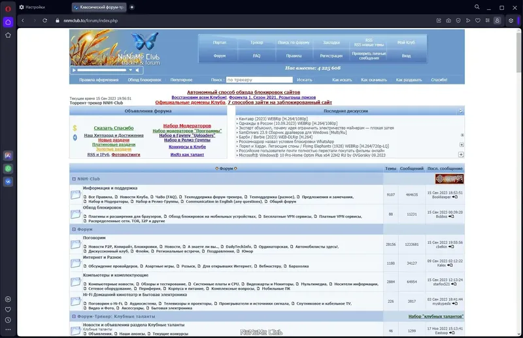This screenshot has height=338, width=523.
Task: Take a snapshot with camera icon
Action: tap(448, 21)
